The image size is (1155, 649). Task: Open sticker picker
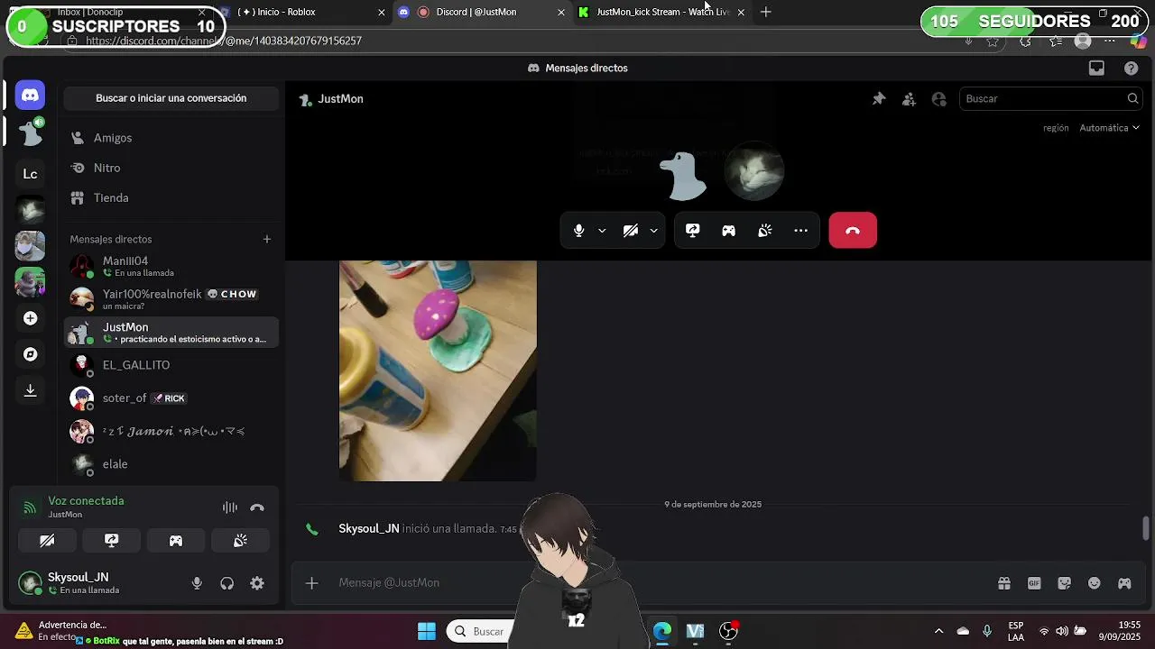(x=1064, y=583)
